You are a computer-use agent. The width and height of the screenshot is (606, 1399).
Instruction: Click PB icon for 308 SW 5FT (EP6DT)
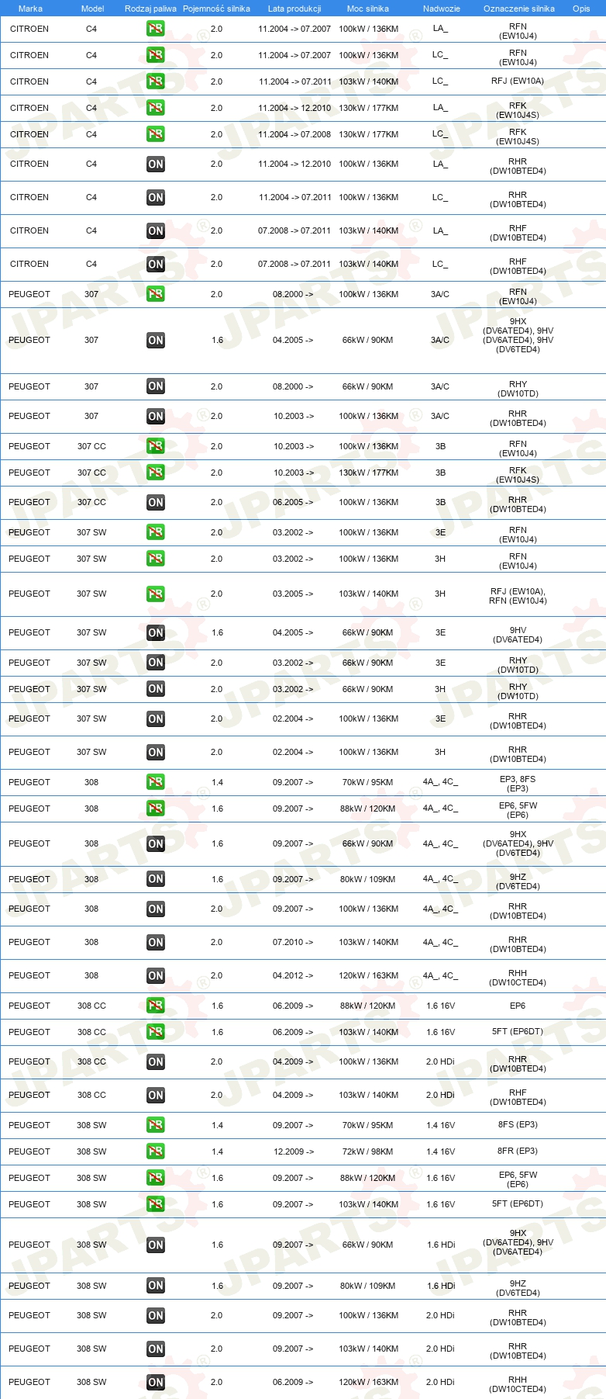pos(156,1204)
